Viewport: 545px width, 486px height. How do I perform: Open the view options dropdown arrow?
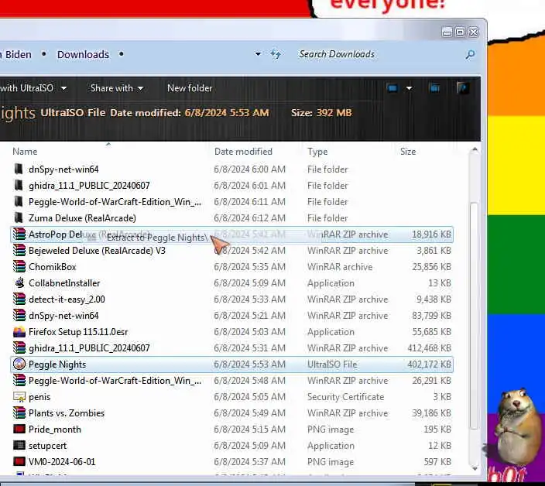pyautogui.click(x=409, y=88)
